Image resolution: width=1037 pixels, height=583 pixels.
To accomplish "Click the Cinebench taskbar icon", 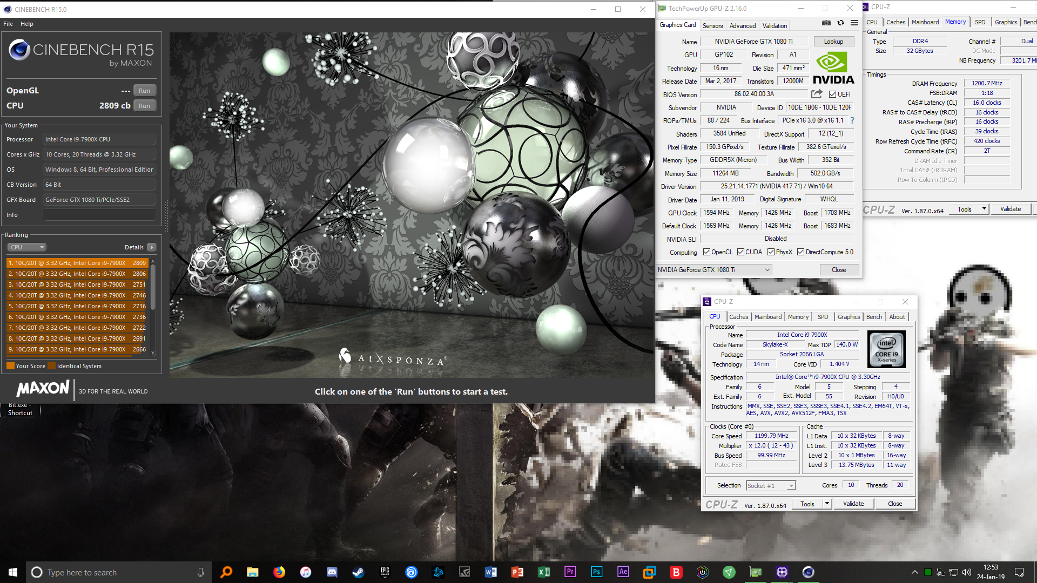I will (x=809, y=572).
